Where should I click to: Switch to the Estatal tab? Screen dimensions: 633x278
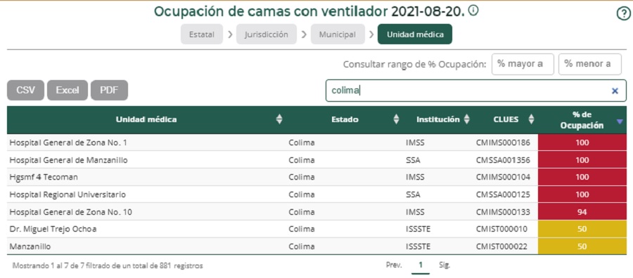(201, 34)
